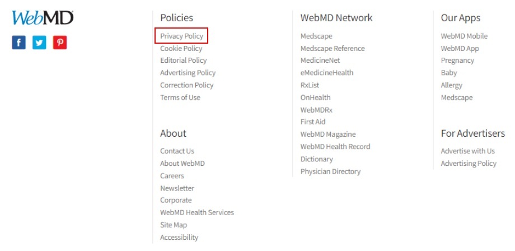The image size is (515, 251).
Task: Visit the Careers page
Action: [172, 176]
